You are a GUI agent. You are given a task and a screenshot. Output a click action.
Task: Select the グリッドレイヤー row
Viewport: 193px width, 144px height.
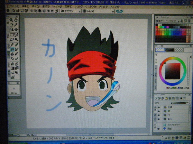click(173, 125)
